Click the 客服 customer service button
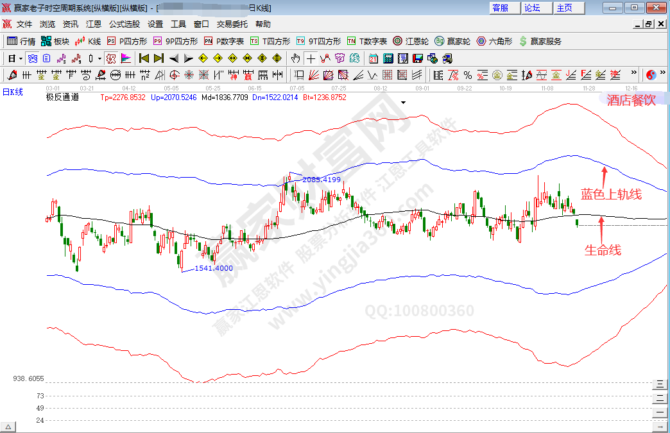The width and height of the screenshot is (670, 433). coord(501,8)
